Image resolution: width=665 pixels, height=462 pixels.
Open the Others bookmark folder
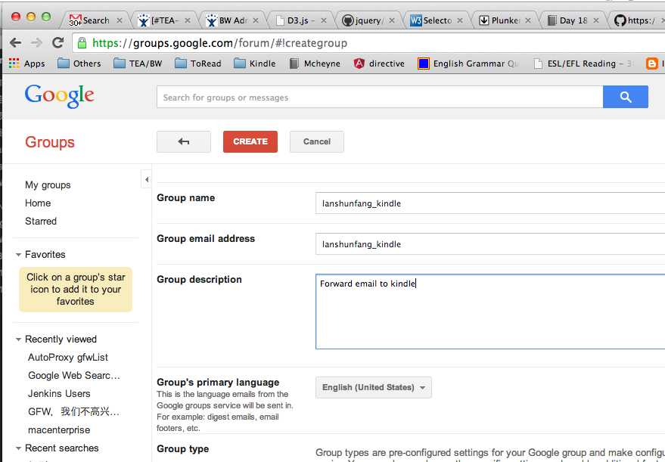click(79, 64)
